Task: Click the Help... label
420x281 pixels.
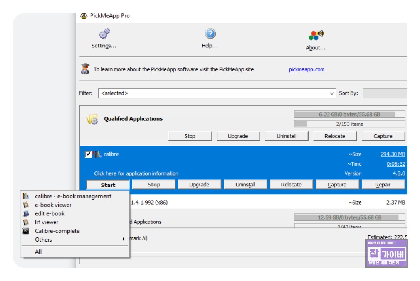Action: pyautogui.click(x=210, y=46)
